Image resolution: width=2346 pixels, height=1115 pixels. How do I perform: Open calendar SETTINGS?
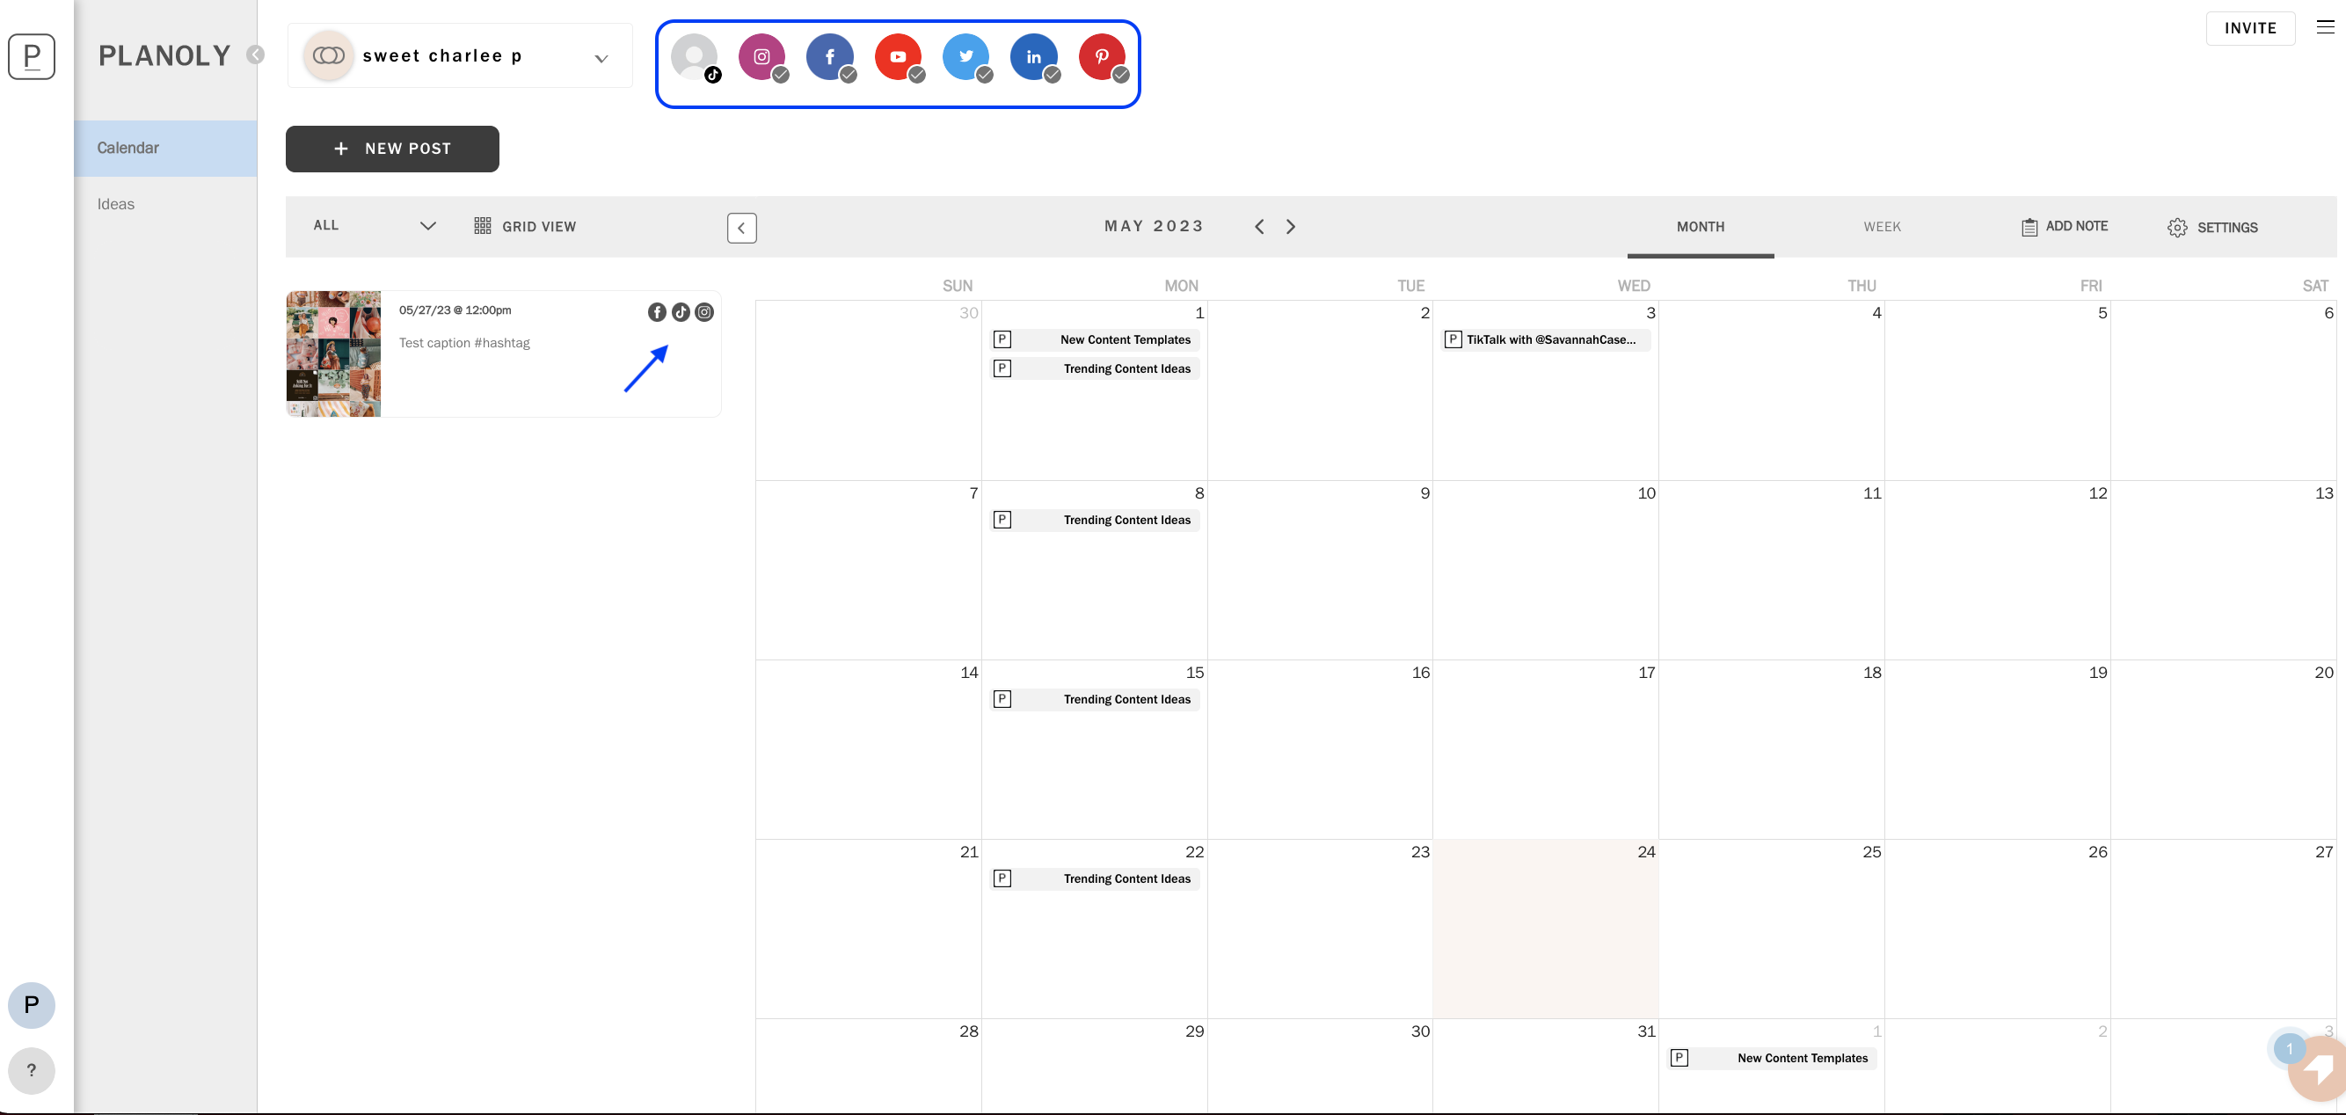2213,228
